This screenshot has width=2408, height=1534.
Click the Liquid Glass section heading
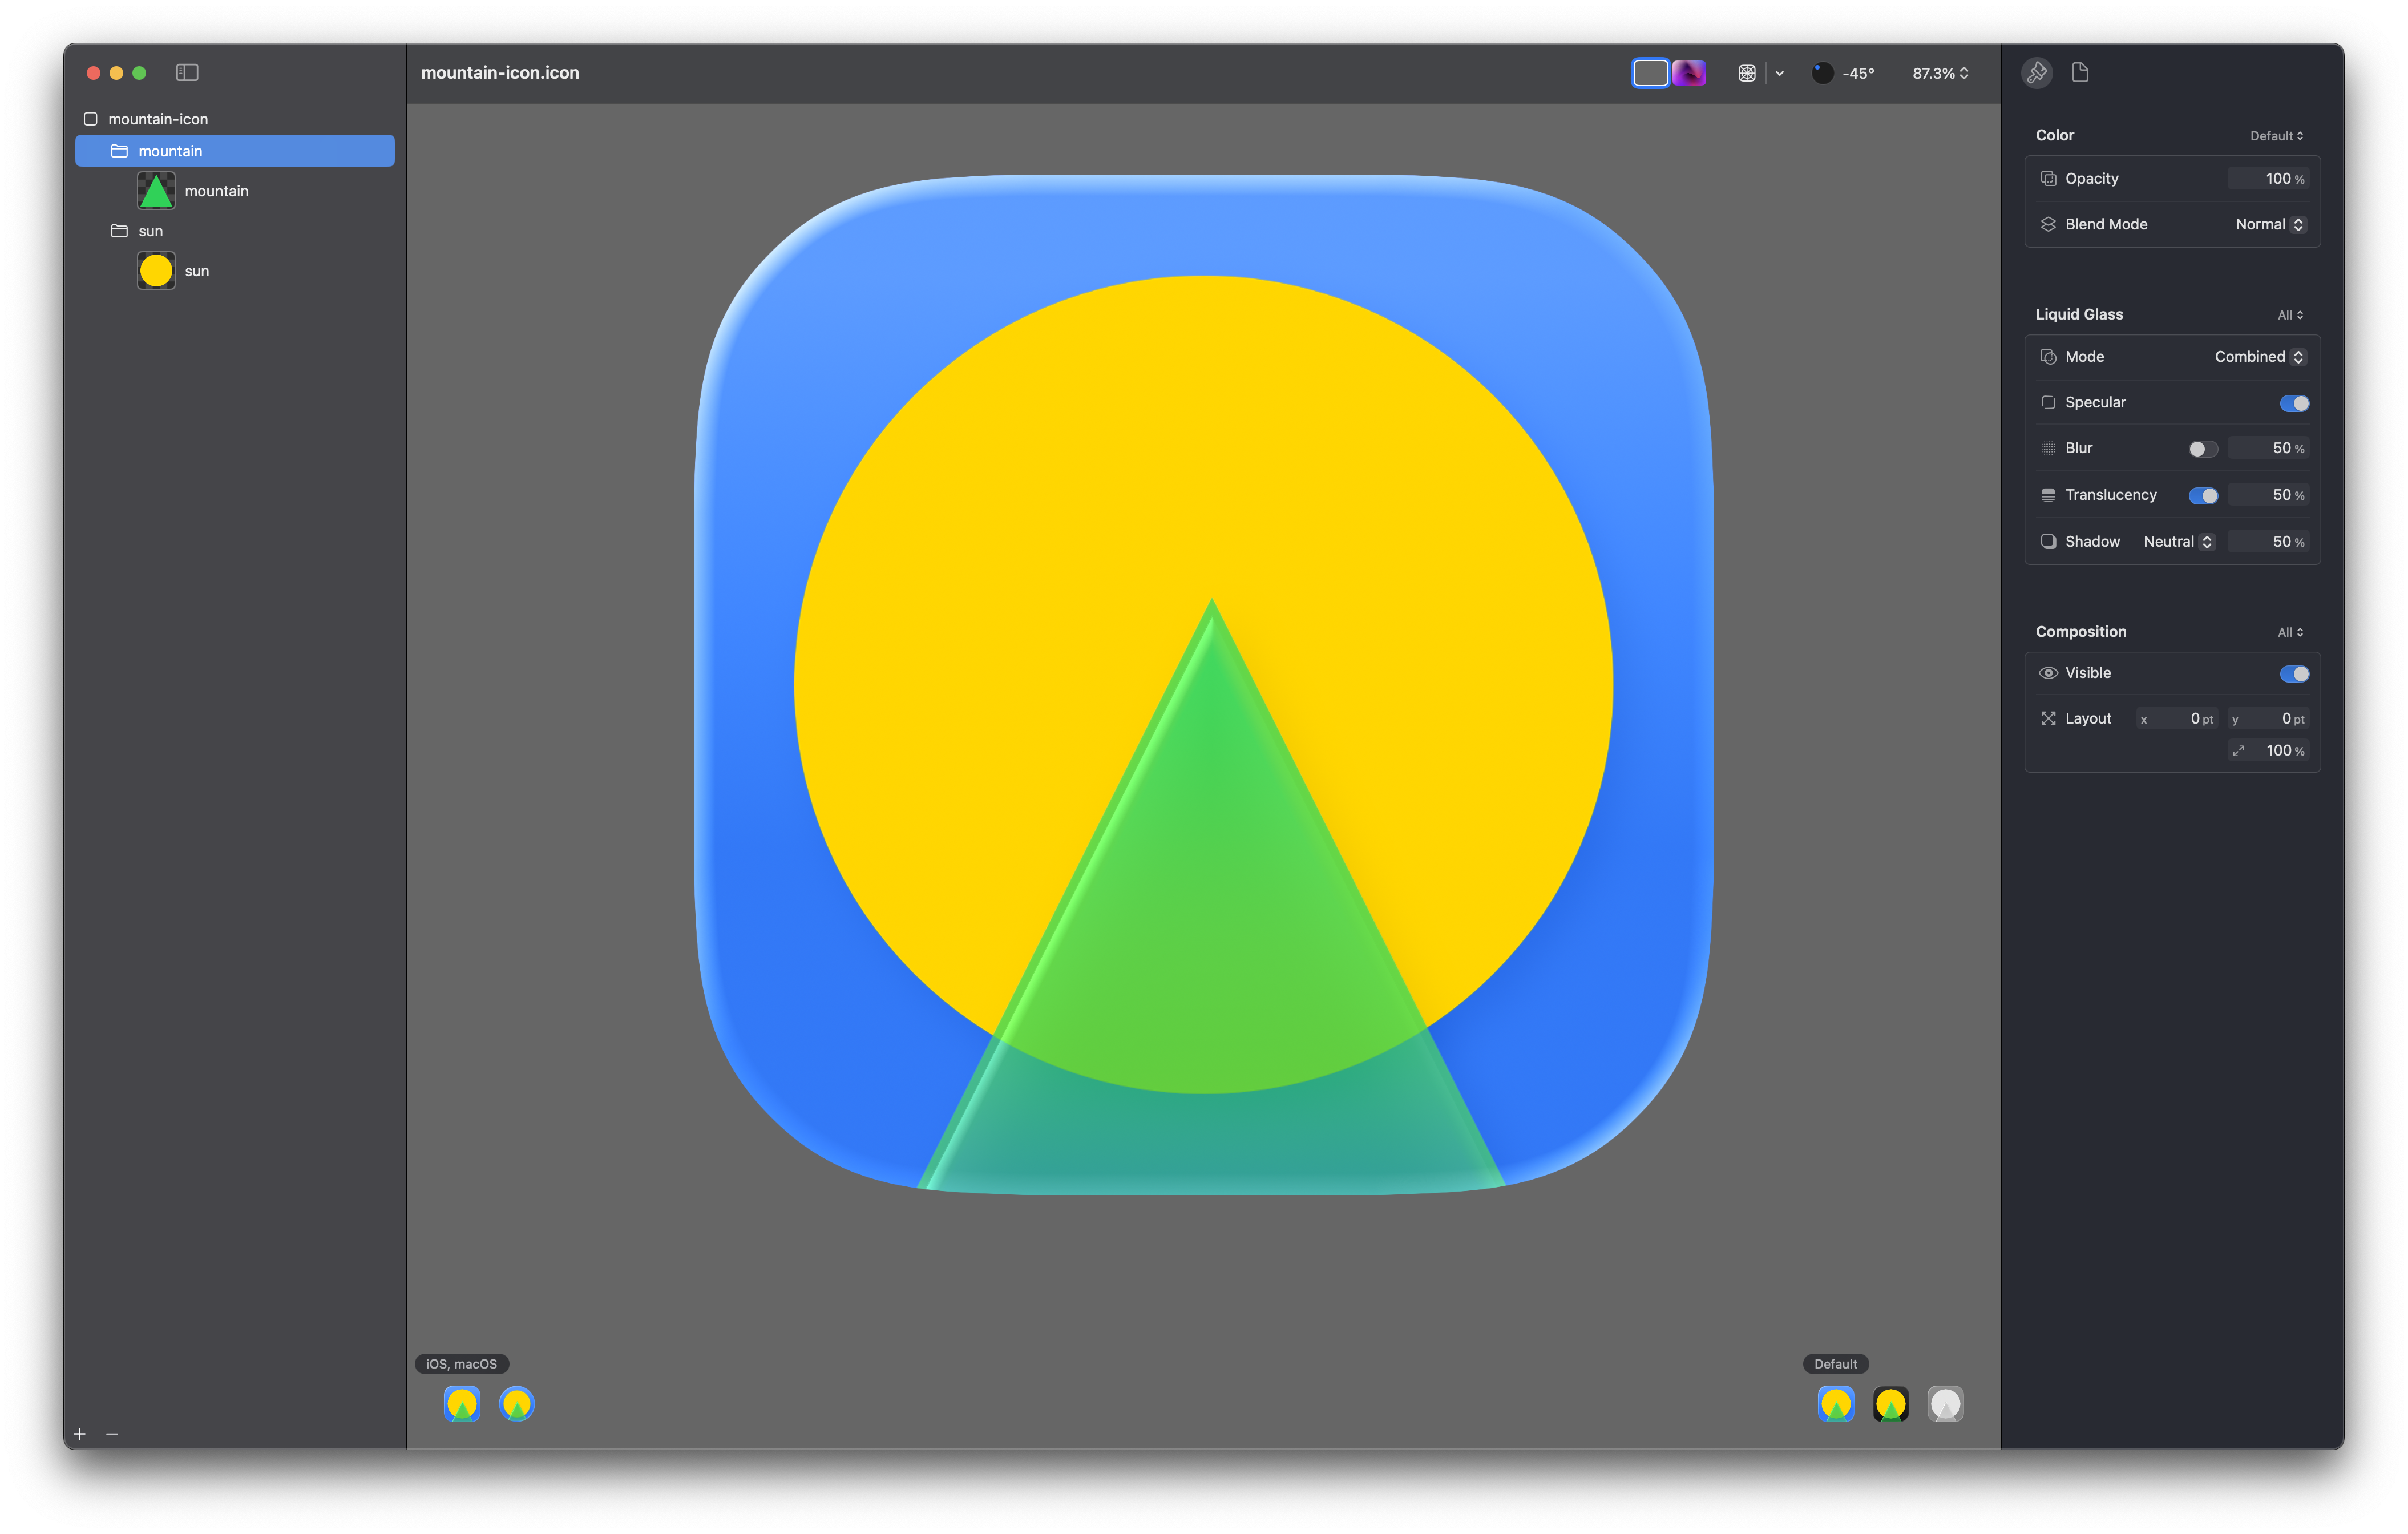(x=2079, y=314)
